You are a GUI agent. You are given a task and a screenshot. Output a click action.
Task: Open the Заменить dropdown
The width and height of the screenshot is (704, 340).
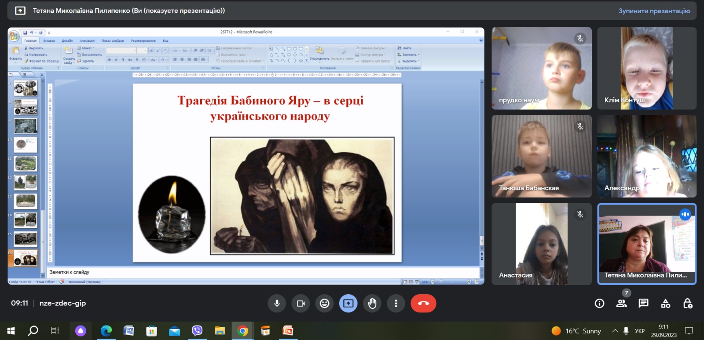tap(408, 55)
